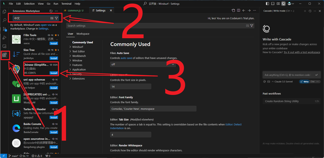
Task: Open the Extensions view in activity bar
Action: click(5, 55)
